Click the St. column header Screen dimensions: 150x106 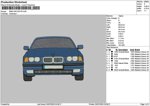[117, 50]
